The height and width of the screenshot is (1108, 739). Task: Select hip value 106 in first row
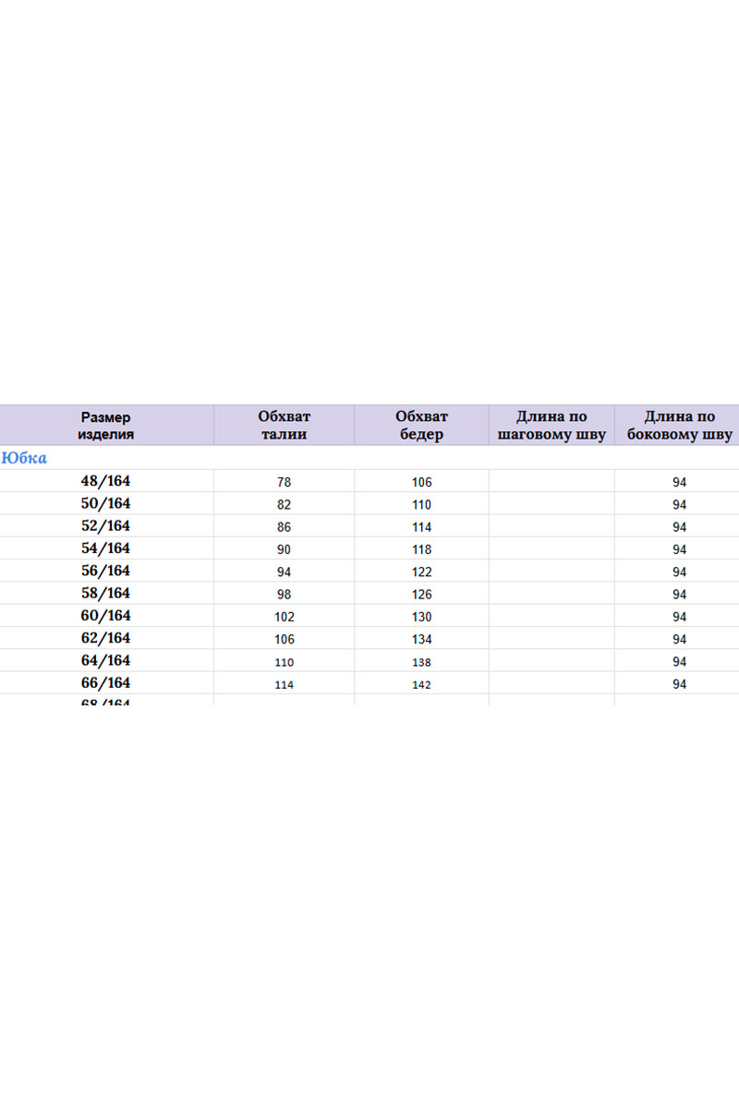point(421,482)
